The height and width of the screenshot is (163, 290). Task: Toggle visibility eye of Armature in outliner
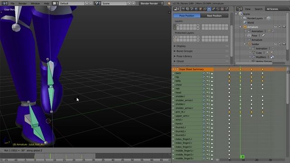[x=275, y=27]
